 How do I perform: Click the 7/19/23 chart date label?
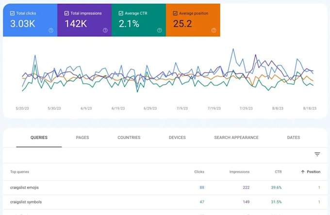tap(214, 108)
